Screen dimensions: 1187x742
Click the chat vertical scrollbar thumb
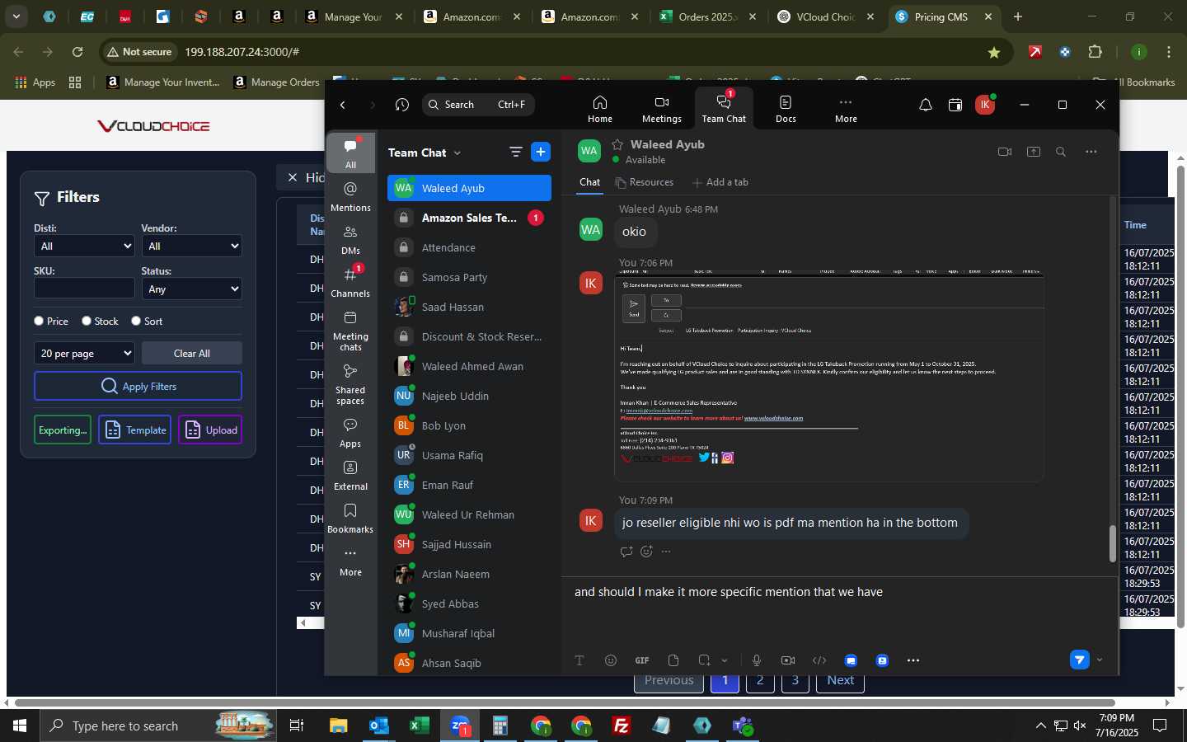point(1112,544)
